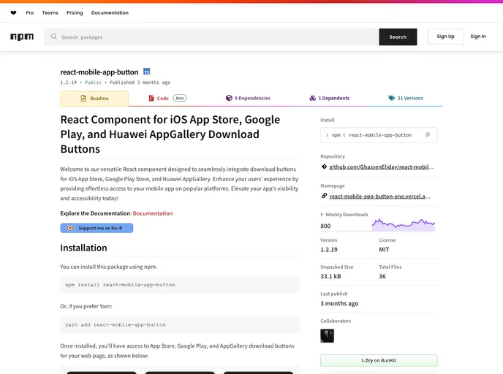Click the package title react-mobile-app-button
This screenshot has height=374, width=503.
tap(99, 72)
